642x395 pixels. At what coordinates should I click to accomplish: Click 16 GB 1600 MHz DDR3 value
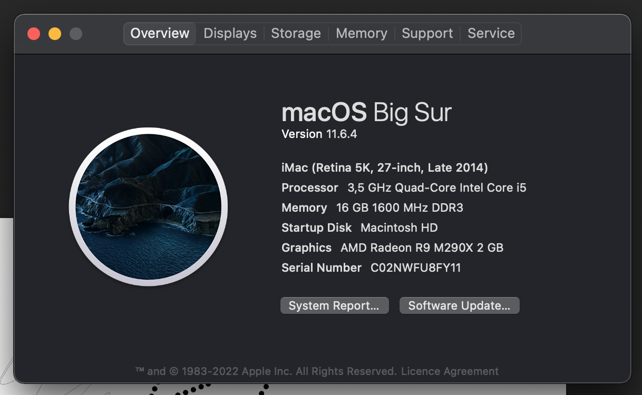[x=400, y=208]
